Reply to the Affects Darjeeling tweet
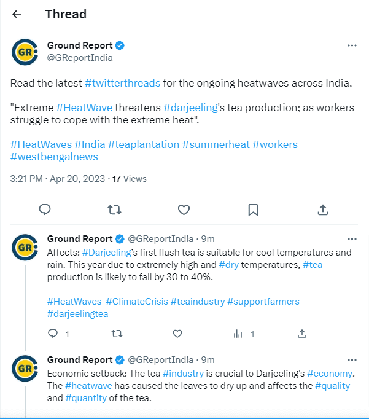Image resolution: width=369 pixels, height=419 pixels. [x=53, y=334]
